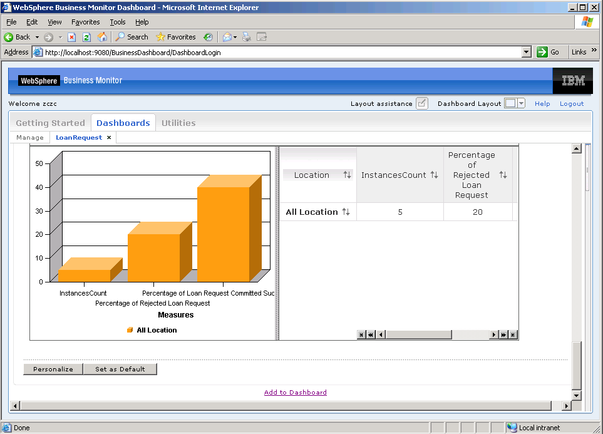
Task: Click the page icon in address bar
Action: point(38,52)
